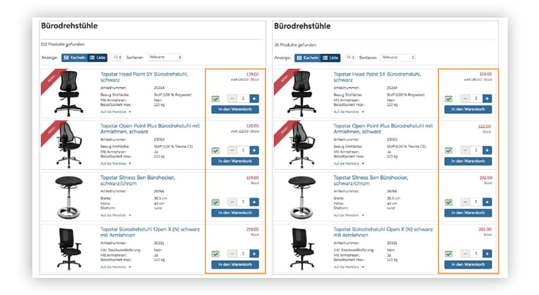Click quantity field of the 285.00 Open X chair
The width and height of the screenshot is (539, 295).
point(476,254)
